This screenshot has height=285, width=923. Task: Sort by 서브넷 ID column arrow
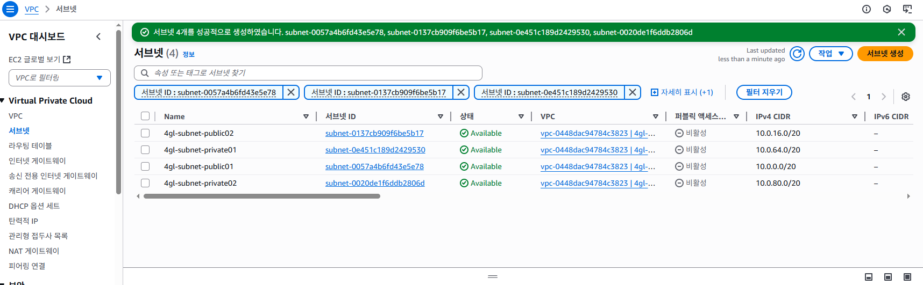(x=440, y=116)
